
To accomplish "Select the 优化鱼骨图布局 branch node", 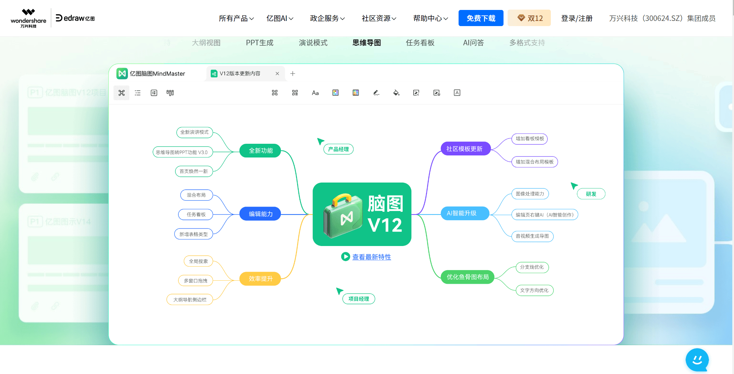I will (x=467, y=277).
